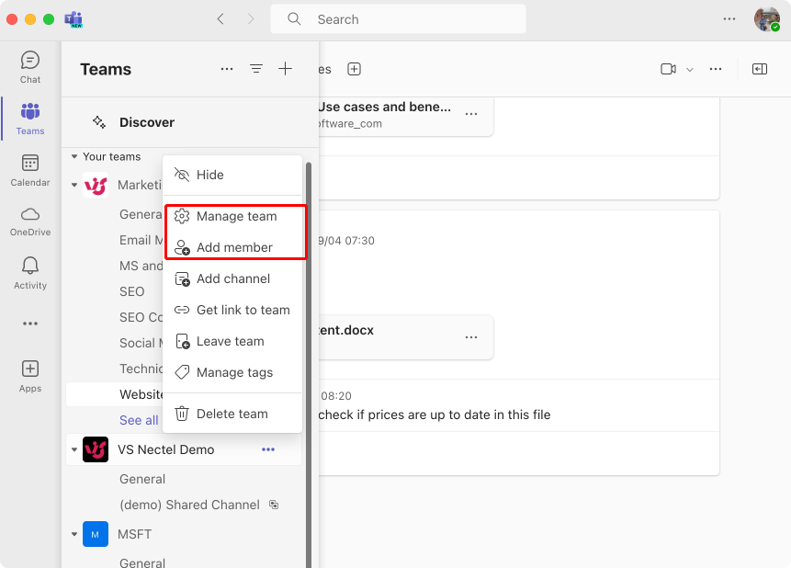Collapse the VS Nectel Demo team
791x568 pixels.
pos(74,449)
